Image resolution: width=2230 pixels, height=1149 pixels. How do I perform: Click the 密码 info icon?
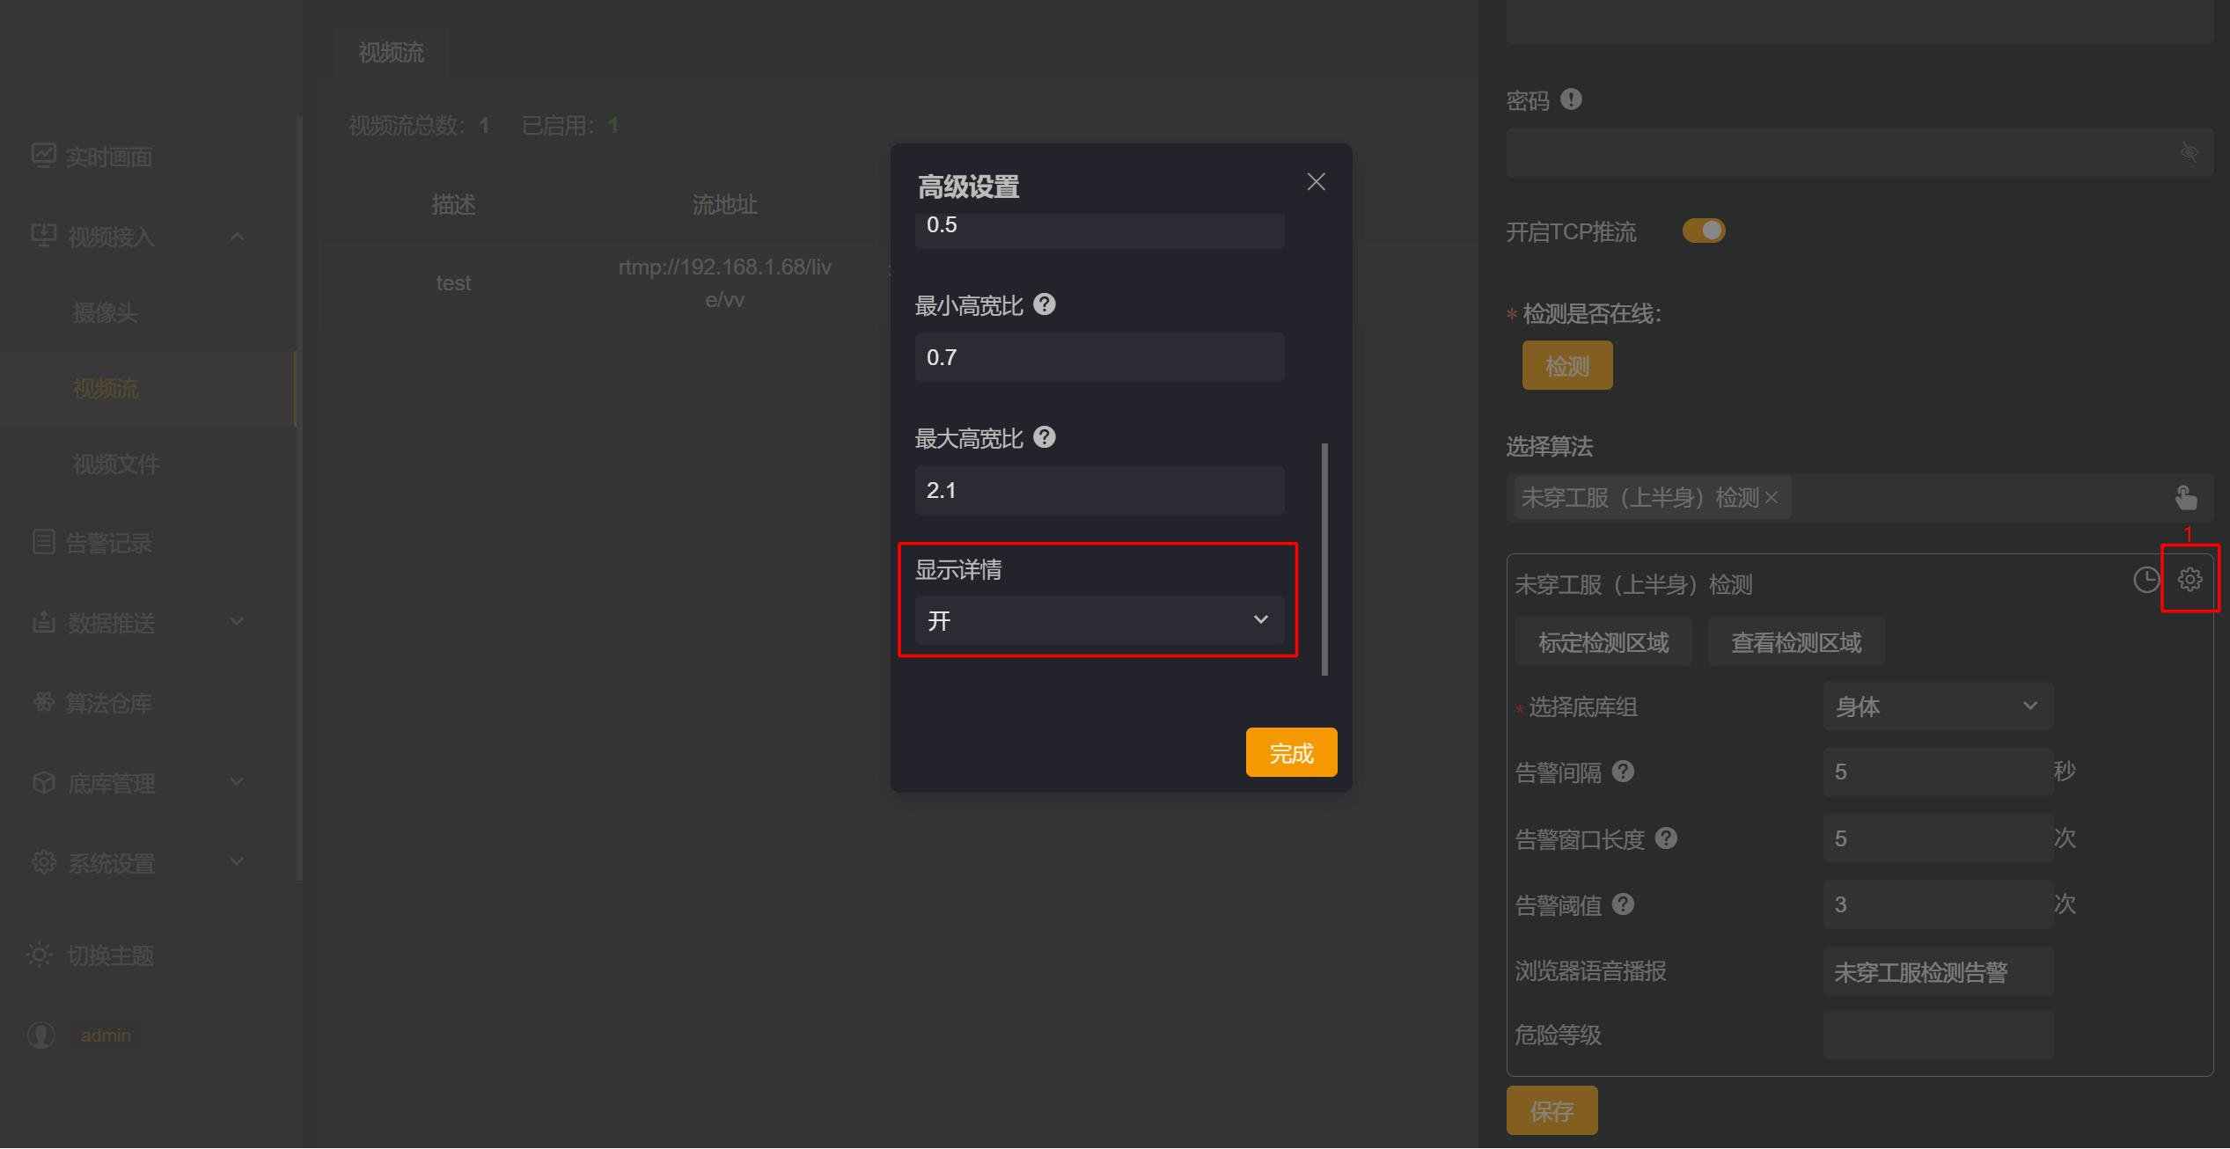(1571, 99)
